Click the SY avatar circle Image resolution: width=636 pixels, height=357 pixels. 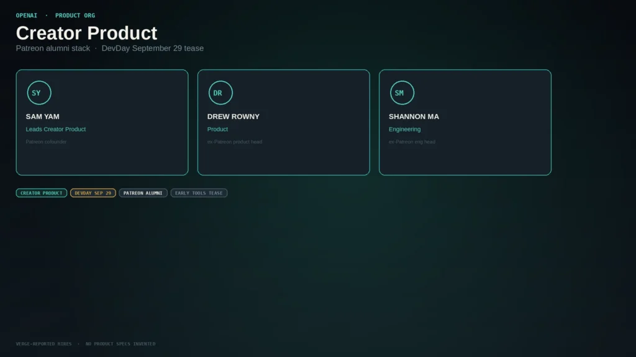[x=39, y=93]
